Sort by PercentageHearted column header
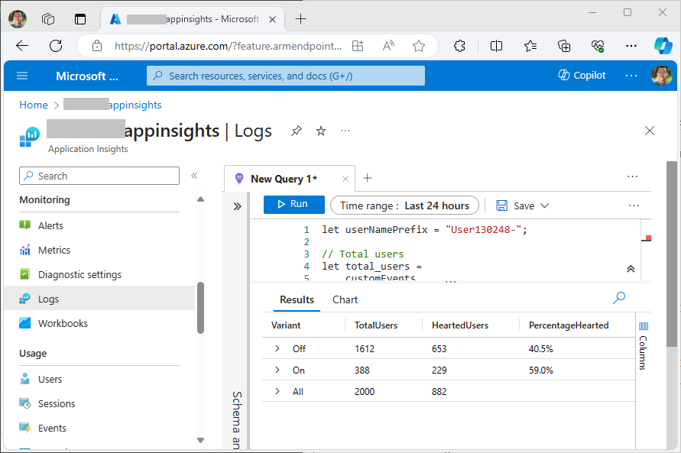 click(569, 325)
